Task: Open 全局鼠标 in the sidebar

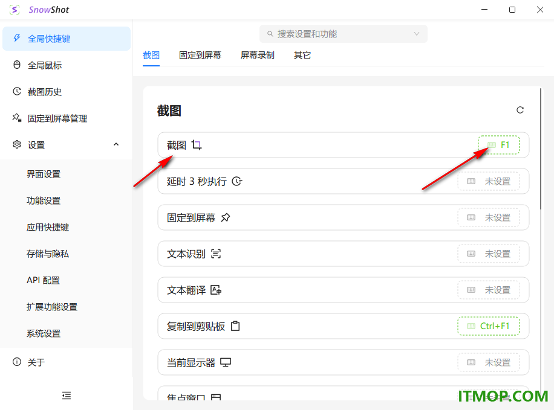Action: tap(67, 65)
